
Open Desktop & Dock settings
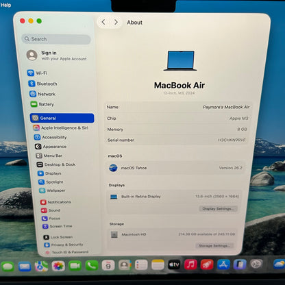click(56, 164)
